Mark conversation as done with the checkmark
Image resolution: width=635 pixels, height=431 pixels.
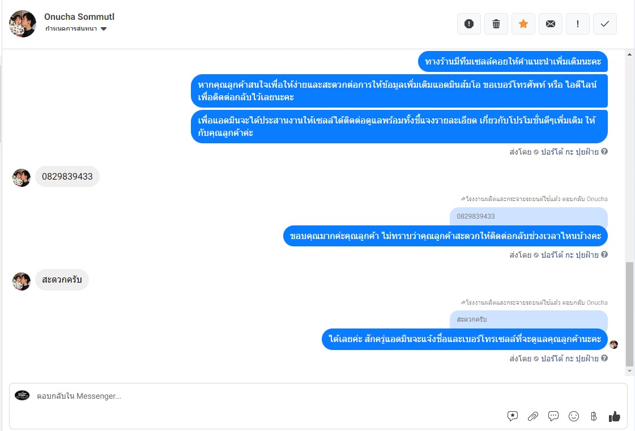click(x=604, y=24)
